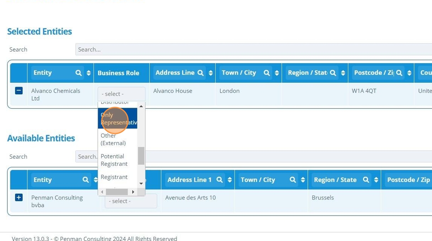This screenshot has height=241, width=432.
Task: Sort Town / City column, Available Entities
Action: pyautogui.click(x=303, y=180)
